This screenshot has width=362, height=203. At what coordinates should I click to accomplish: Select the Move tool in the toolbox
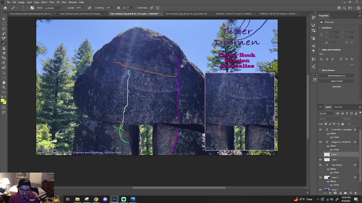(x=4, y=19)
